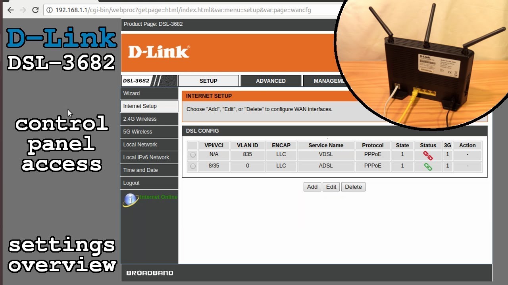Select the VDSL row radio button
This screenshot has width=508, height=285.
tap(193, 155)
